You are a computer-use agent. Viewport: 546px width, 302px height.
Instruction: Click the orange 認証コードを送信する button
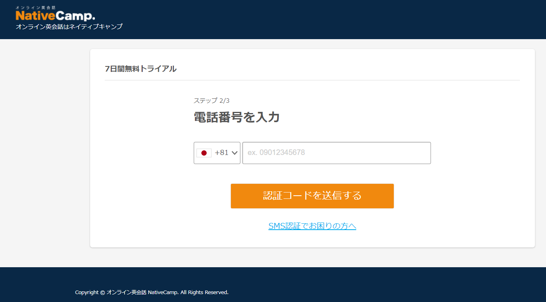(312, 196)
